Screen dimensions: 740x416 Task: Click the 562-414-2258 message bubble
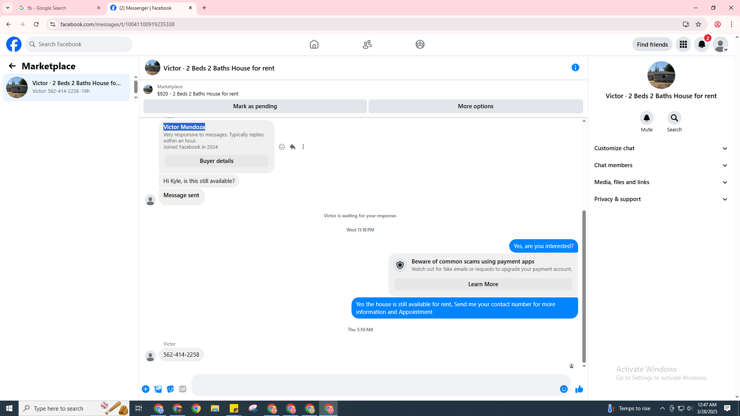[x=181, y=355]
